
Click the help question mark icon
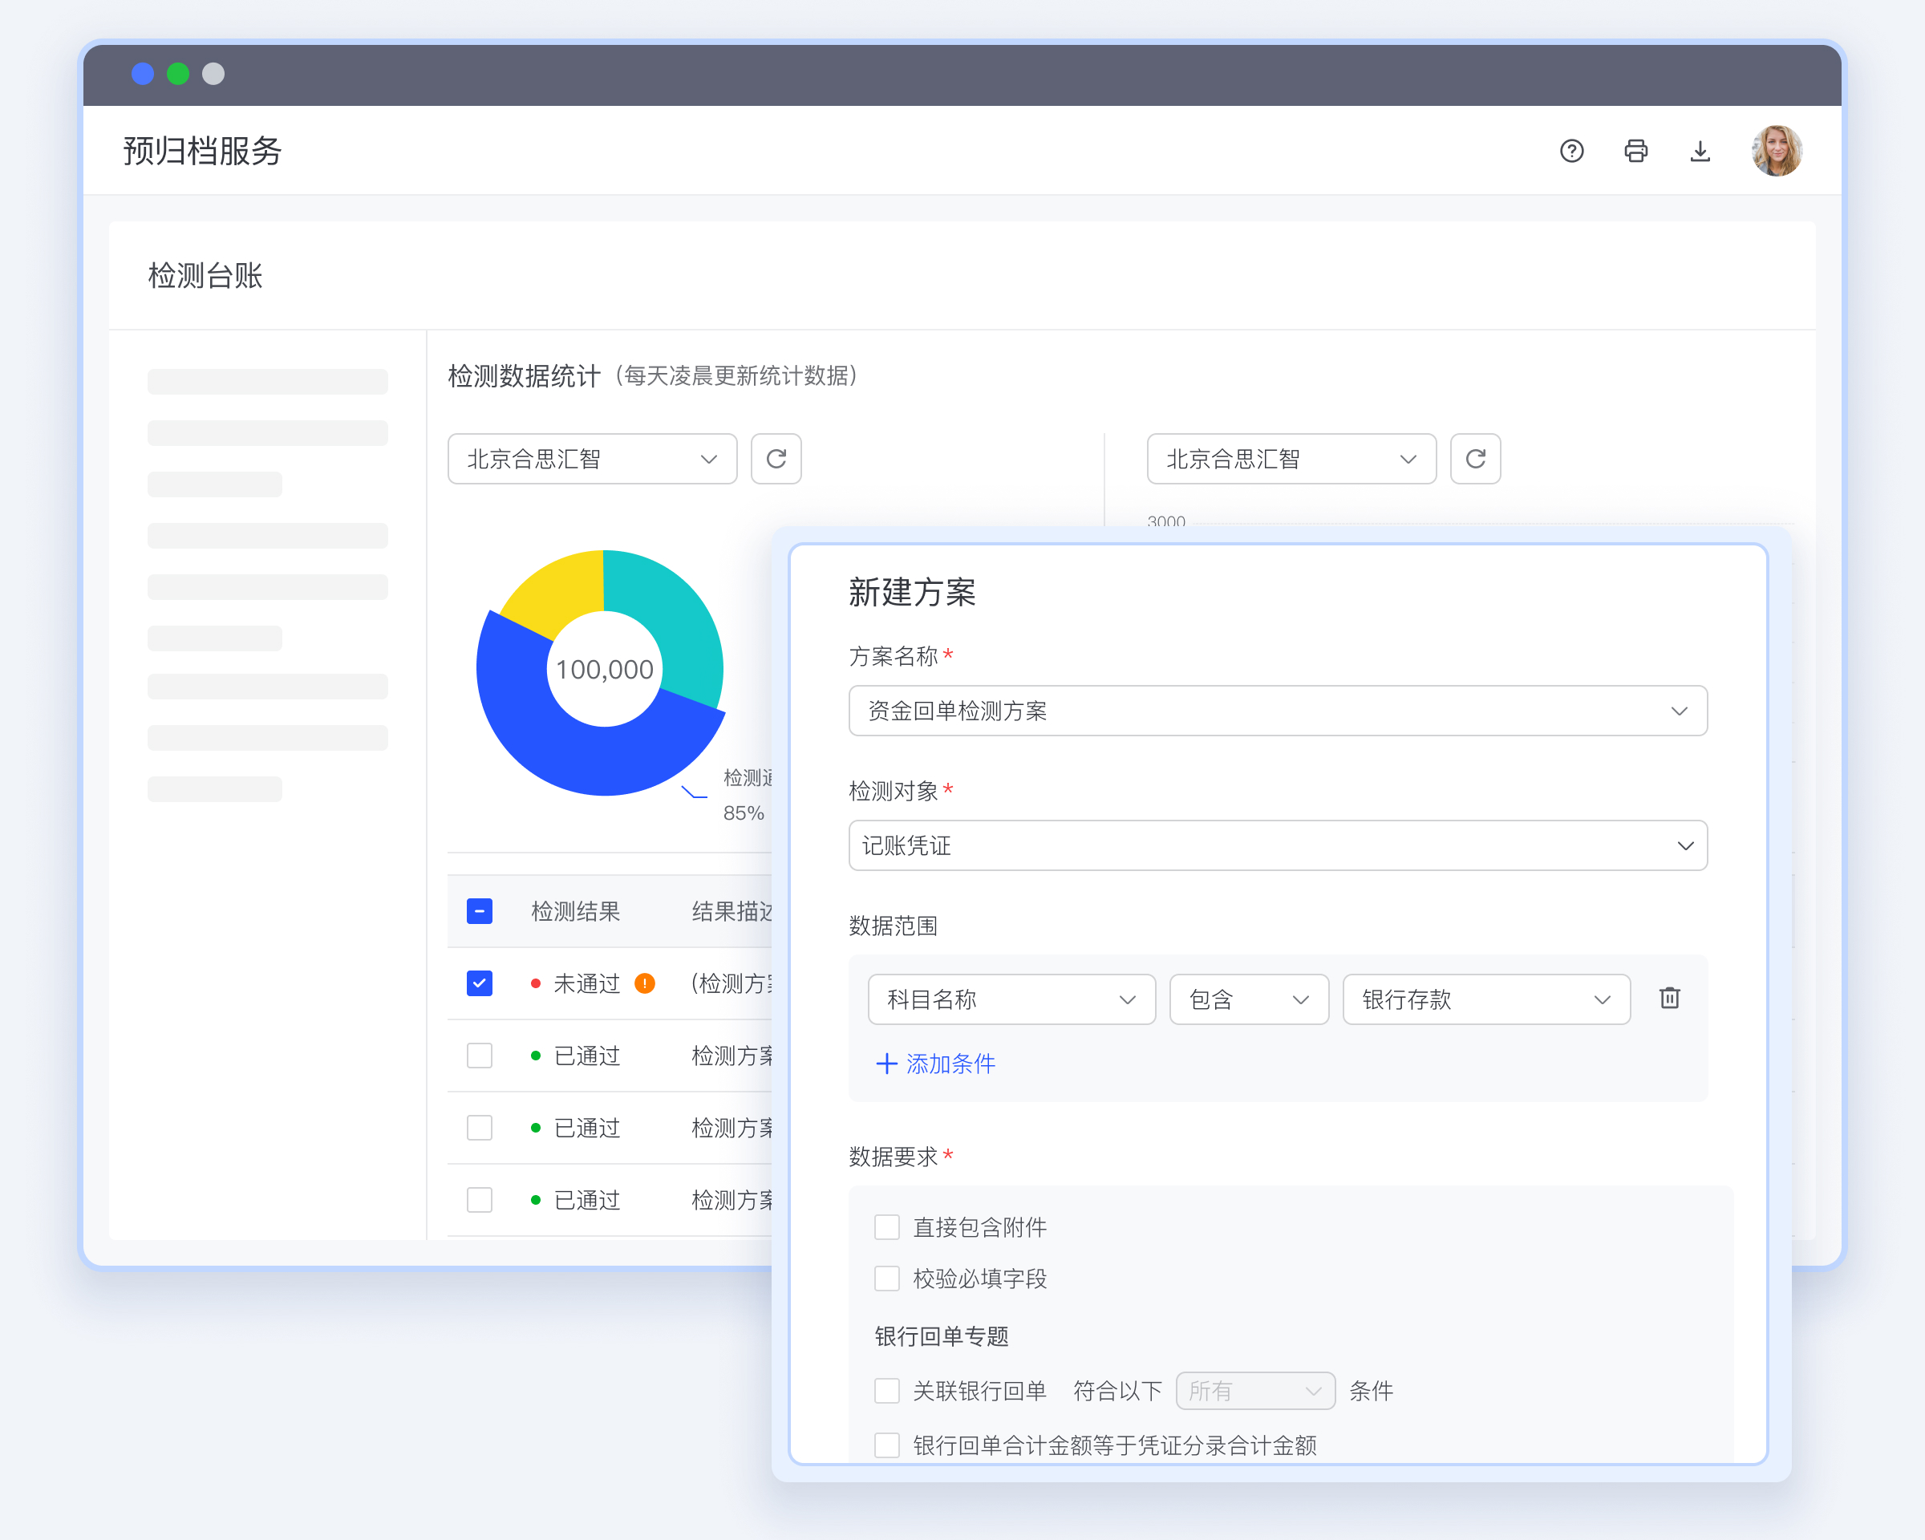point(1571,151)
